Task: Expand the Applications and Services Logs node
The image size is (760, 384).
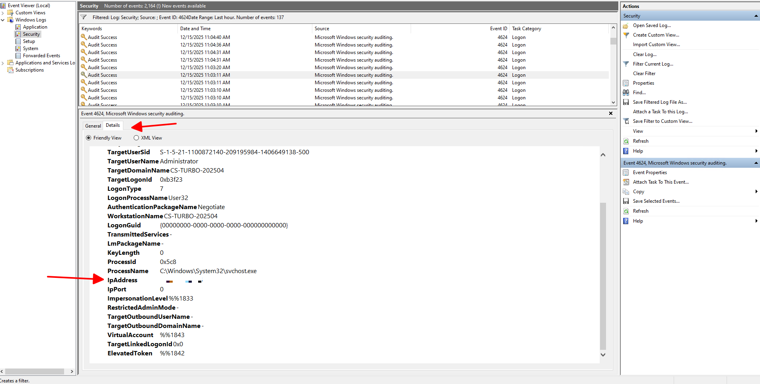Action: point(3,63)
